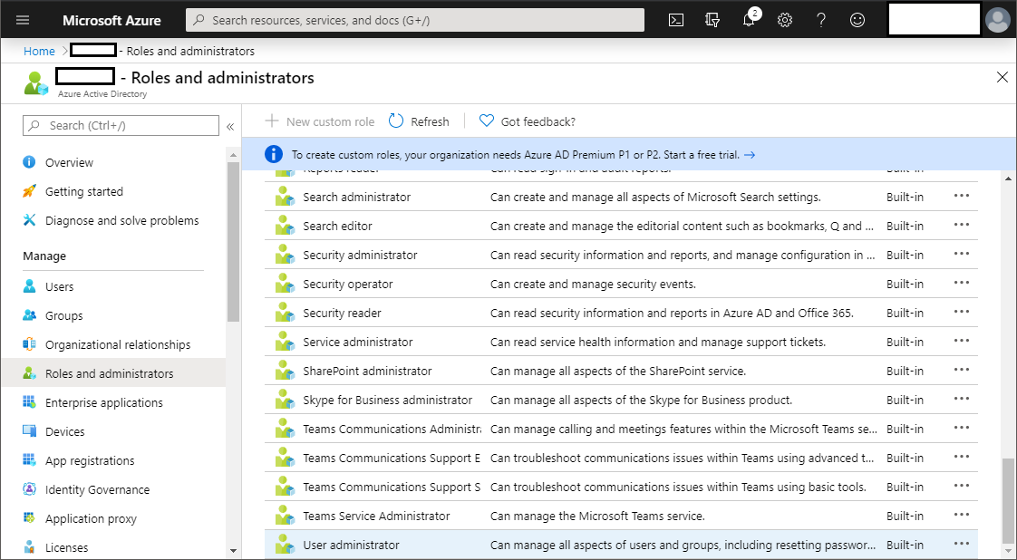Open more options for SharePoint administrator

[x=961, y=370]
